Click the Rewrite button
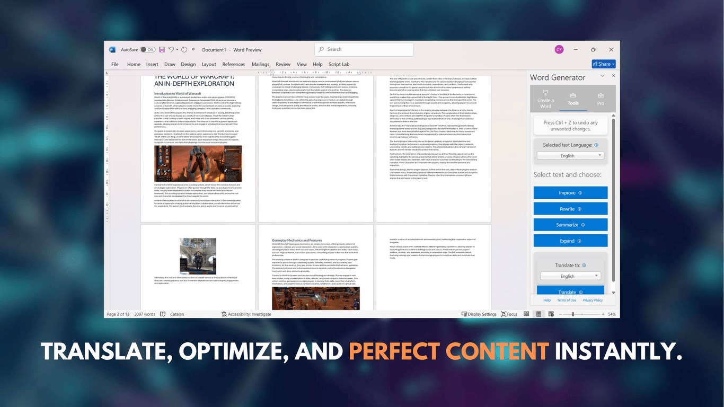Screen dimensions: 724x407 (570, 209)
